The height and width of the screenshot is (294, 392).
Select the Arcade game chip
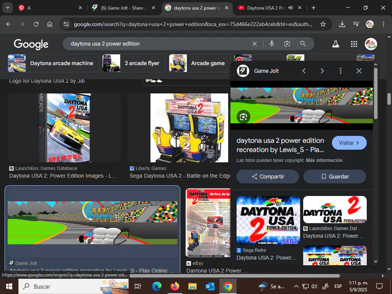(199, 63)
